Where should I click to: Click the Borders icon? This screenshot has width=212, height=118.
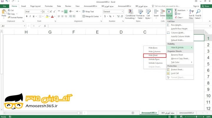40,17
